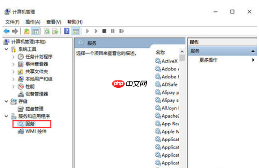The width and height of the screenshot is (259, 168).
Task: Click the Forward arrow toolbar icon
Action: click(x=15, y=31)
